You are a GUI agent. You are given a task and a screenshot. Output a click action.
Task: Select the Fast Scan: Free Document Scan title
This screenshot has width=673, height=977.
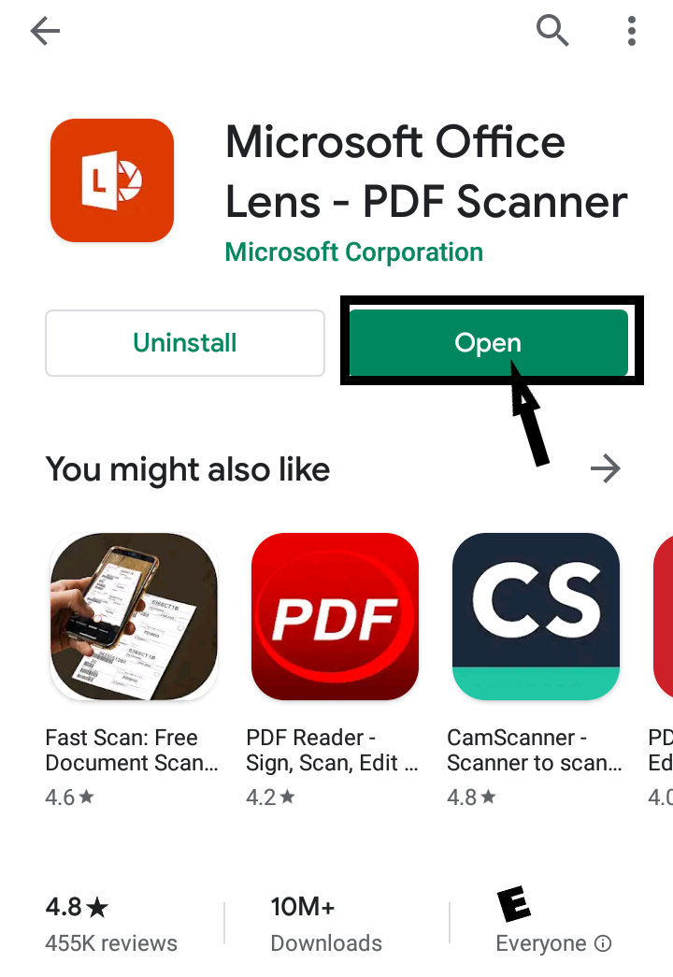132,750
